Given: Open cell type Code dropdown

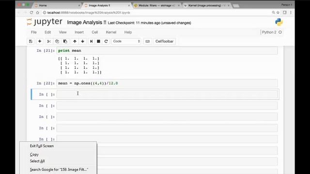Looking at the screenshot, I should tap(126, 41).
